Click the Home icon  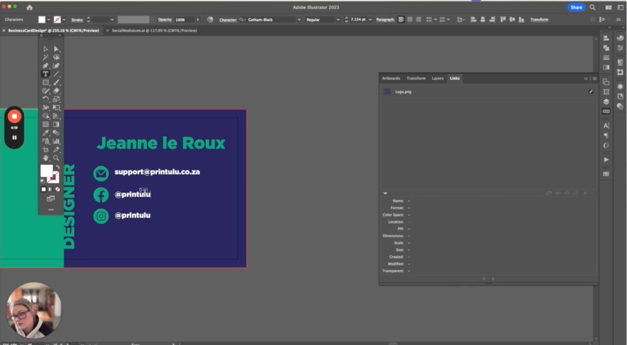click(29, 7)
